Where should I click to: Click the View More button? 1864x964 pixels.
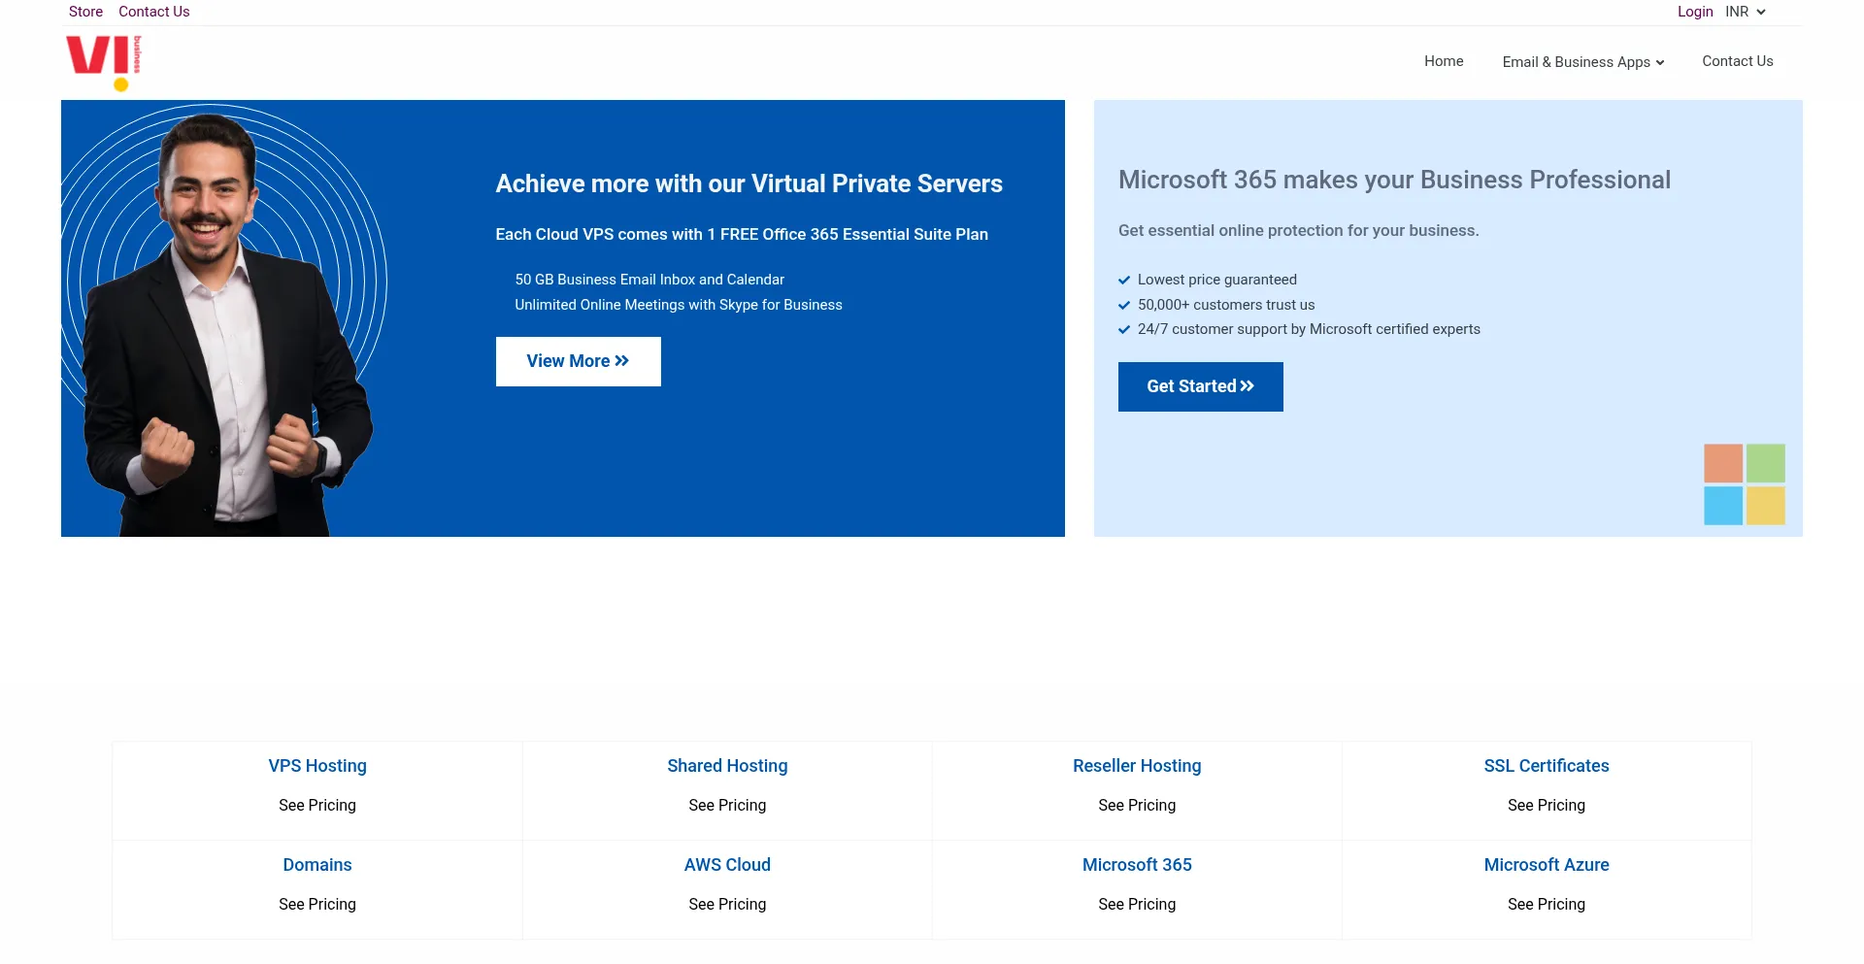coord(578,360)
